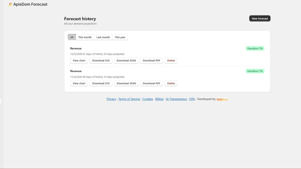Filter forecasts by Last month

coord(103,37)
